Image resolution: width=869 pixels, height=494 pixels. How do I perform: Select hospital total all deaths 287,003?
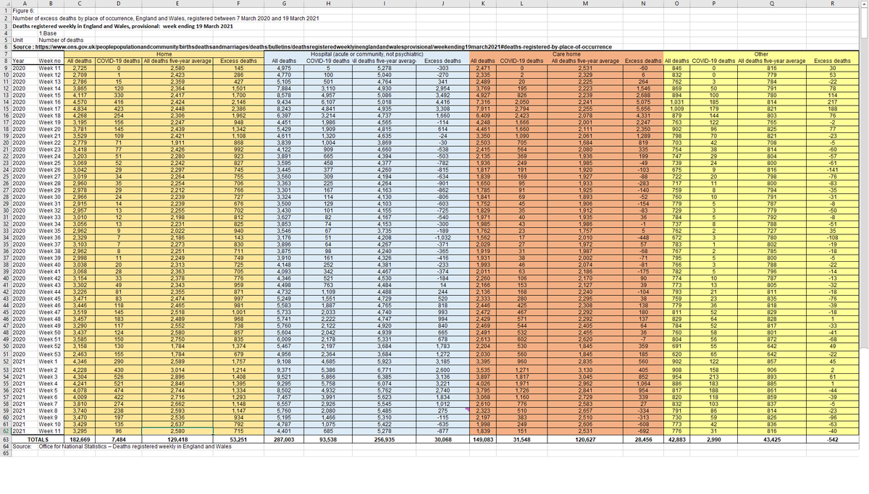[282, 439]
